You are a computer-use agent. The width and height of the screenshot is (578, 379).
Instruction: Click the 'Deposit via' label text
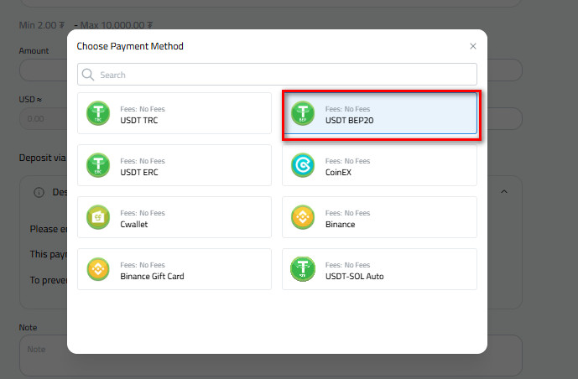42,158
